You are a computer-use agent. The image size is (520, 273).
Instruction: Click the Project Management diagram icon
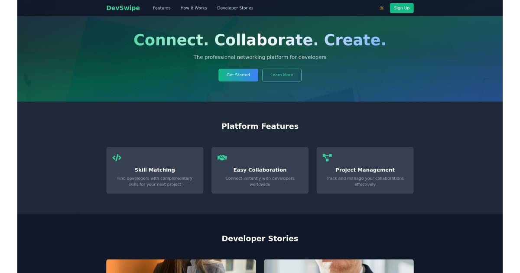[x=327, y=158]
